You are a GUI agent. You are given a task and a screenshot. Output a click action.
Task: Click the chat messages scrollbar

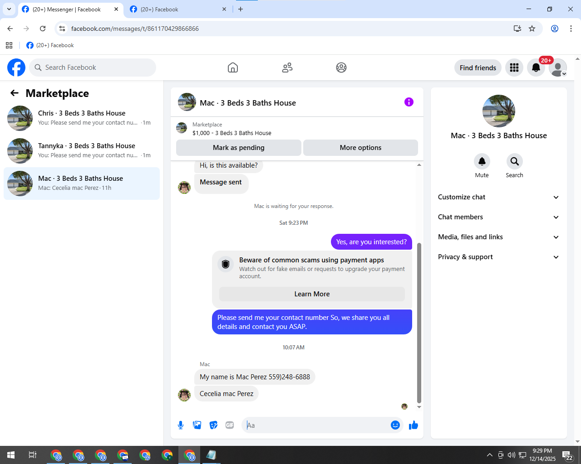point(419,323)
